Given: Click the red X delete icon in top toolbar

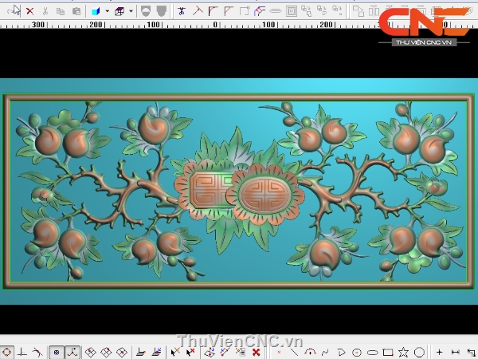Looking at the screenshot, I should [29, 11].
